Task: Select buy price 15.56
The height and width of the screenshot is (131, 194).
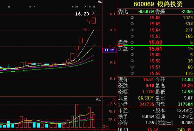Action: tap(155, 73)
